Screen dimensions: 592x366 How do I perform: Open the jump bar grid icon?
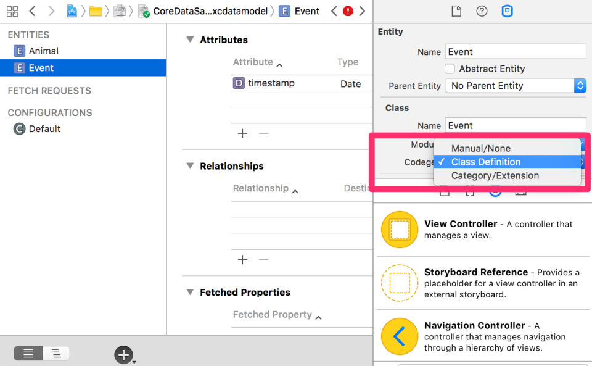[12, 10]
